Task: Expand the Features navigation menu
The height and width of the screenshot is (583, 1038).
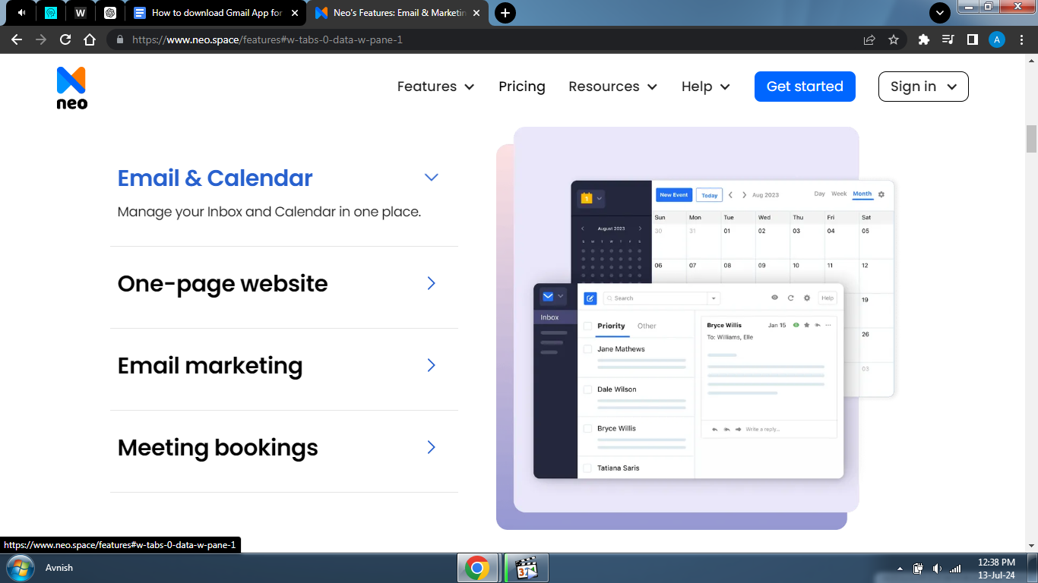Action: (435, 87)
